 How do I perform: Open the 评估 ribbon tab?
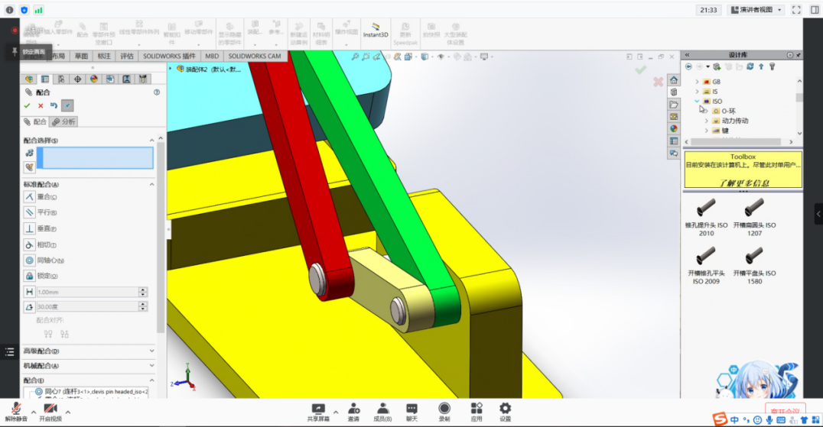(127, 56)
